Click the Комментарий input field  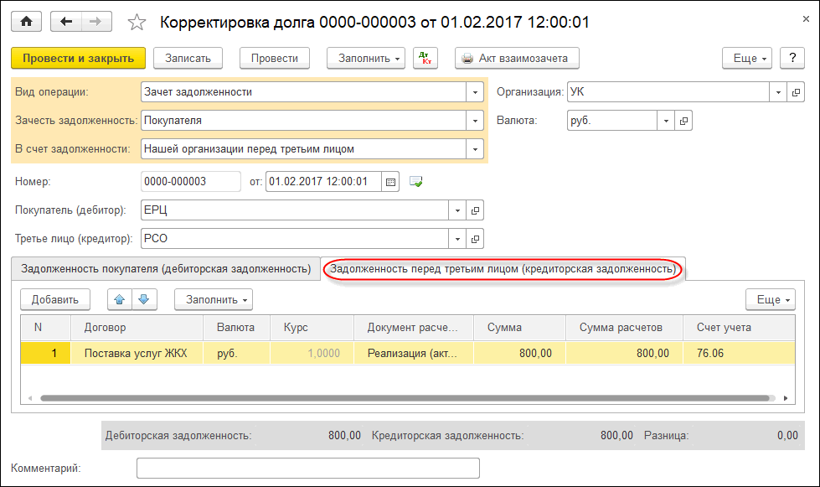point(307,468)
